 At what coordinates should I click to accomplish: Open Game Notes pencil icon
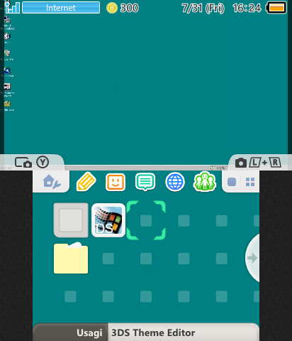click(86, 182)
